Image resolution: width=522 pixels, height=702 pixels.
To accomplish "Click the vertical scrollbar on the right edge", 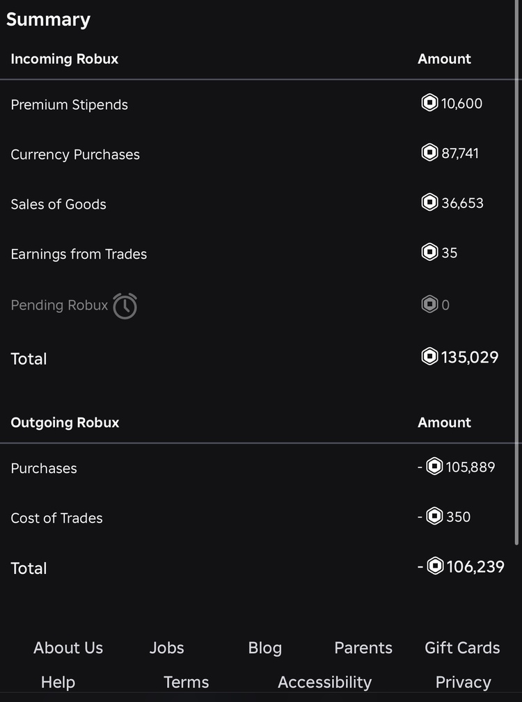I will [x=516, y=278].
